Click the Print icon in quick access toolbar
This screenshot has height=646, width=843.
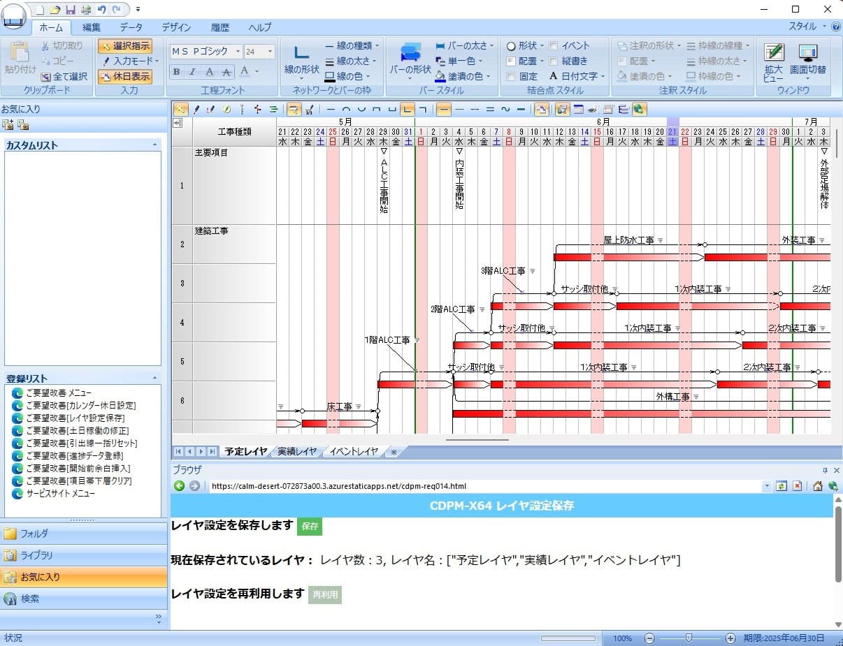[86, 9]
